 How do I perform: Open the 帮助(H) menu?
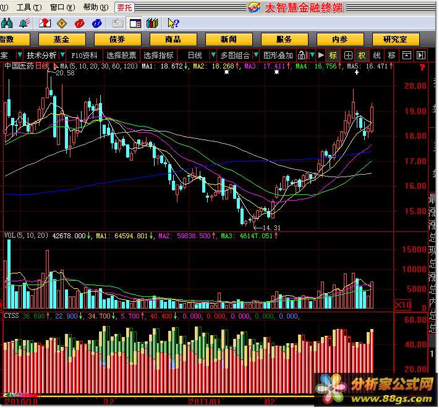pyautogui.click(x=96, y=7)
